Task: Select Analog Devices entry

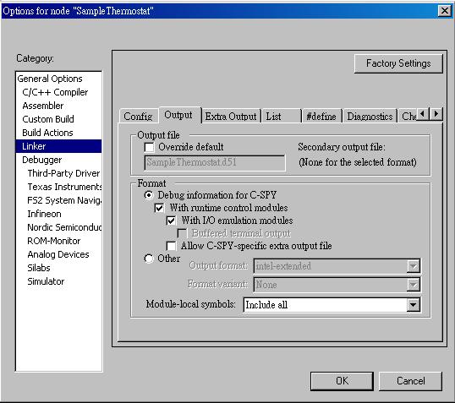Action: coord(58,254)
